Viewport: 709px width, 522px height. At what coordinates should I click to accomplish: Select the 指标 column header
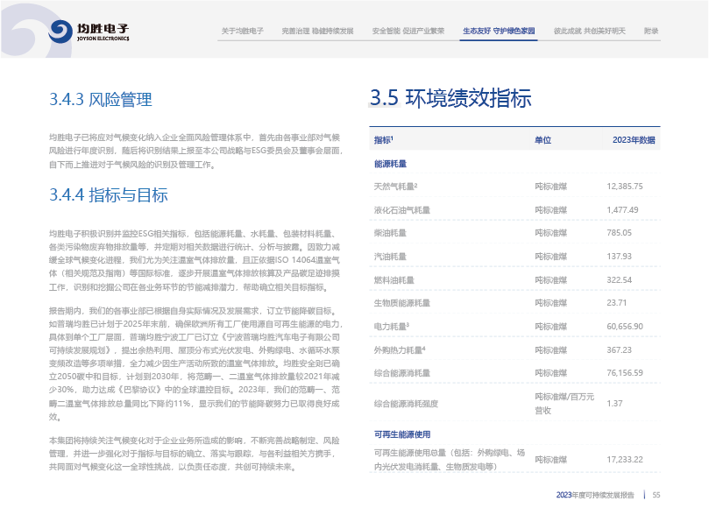(x=384, y=140)
